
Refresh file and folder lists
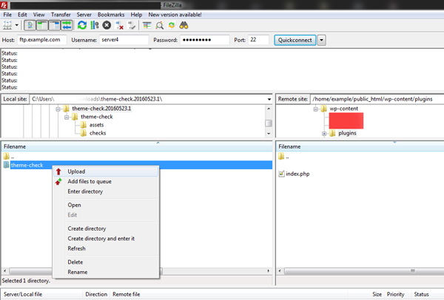coord(82,25)
